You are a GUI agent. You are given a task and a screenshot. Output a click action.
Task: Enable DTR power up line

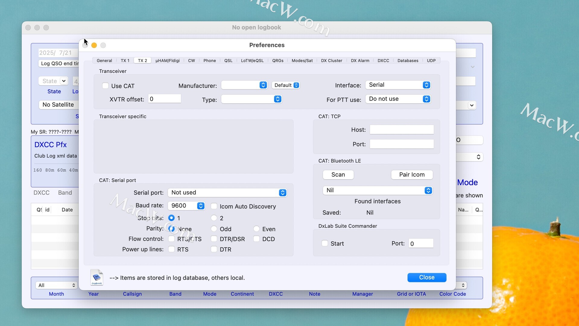coord(214,249)
